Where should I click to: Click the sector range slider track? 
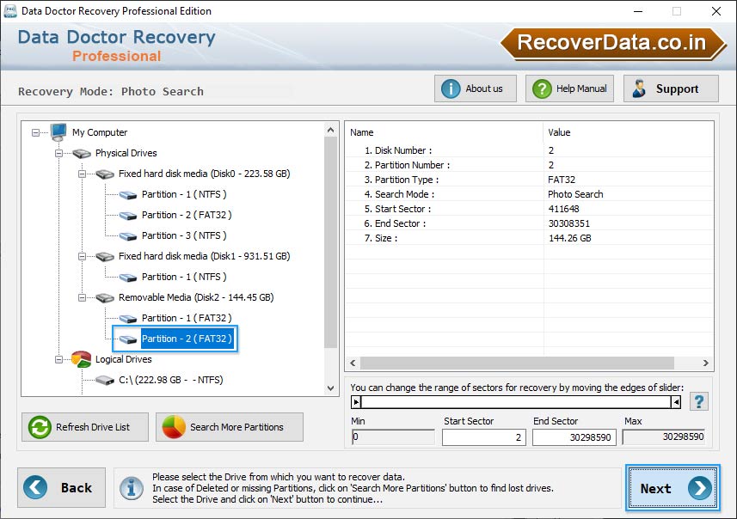(x=516, y=402)
